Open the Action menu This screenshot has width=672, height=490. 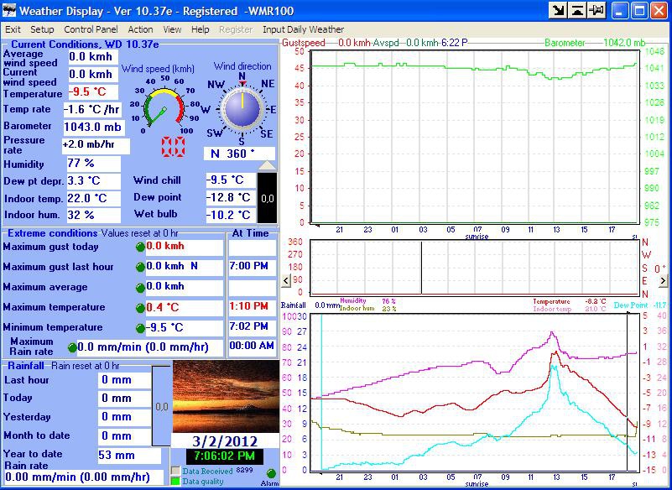tap(141, 29)
